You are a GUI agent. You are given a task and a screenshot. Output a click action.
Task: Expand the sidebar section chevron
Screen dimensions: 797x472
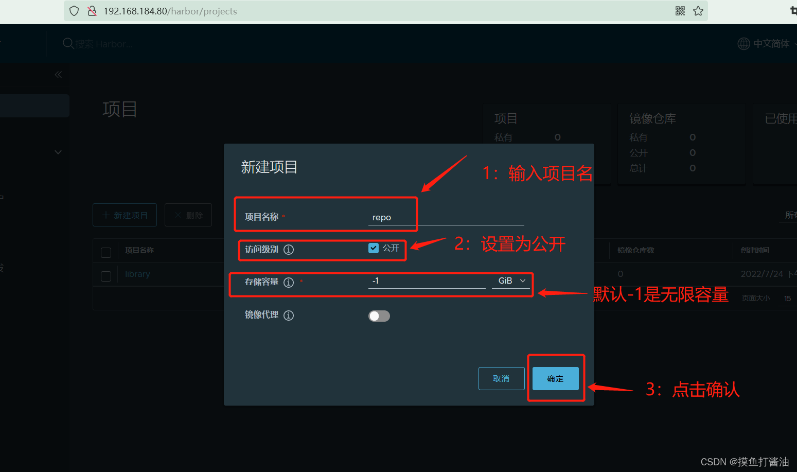coord(58,152)
